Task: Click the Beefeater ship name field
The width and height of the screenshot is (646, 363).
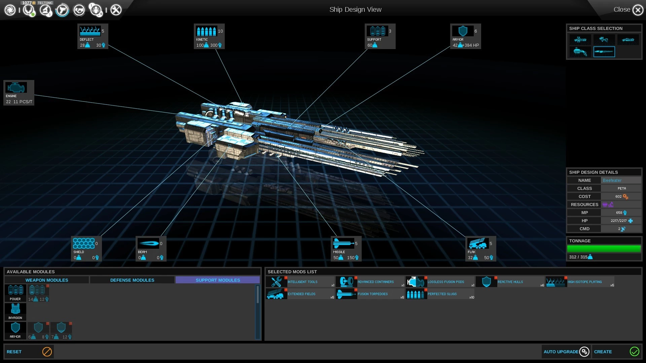Action: [620, 180]
